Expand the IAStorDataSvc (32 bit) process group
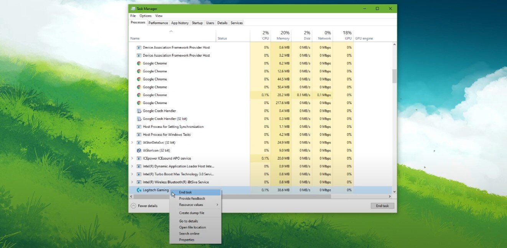This screenshot has height=248, width=507. pos(132,142)
